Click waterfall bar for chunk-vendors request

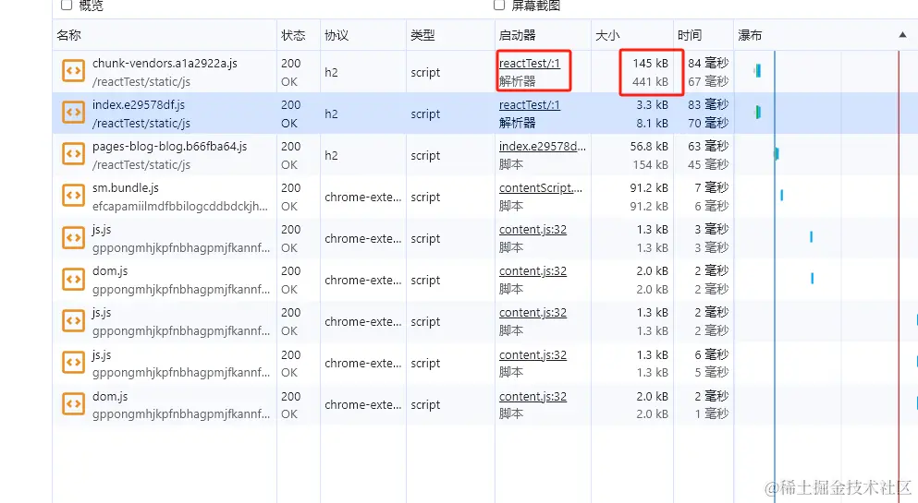[x=757, y=71]
